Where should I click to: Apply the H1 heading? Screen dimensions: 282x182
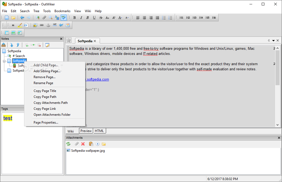[x=181, y=18]
